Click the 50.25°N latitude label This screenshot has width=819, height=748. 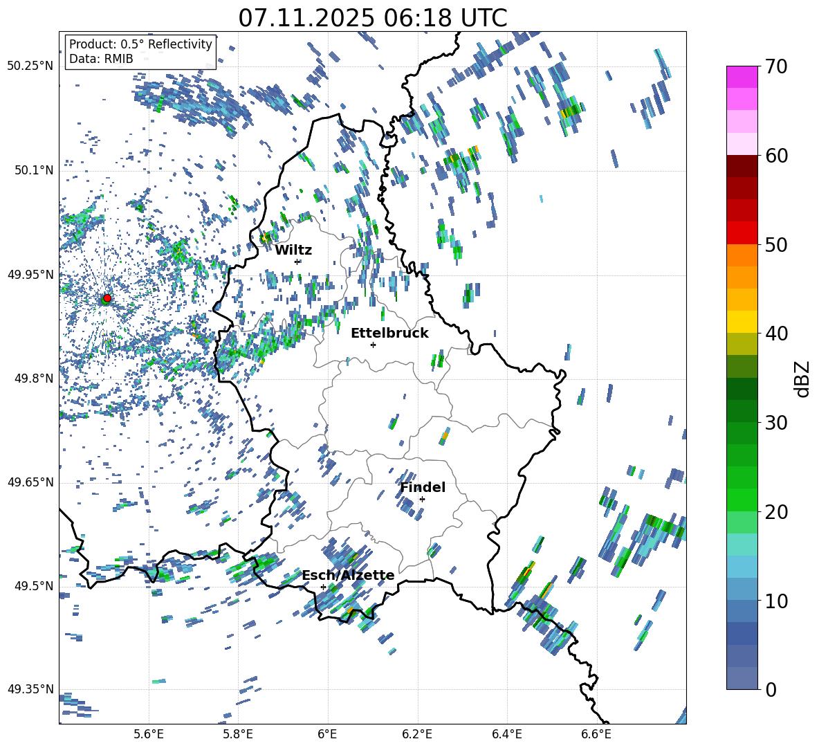(x=30, y=66)
